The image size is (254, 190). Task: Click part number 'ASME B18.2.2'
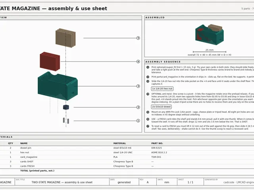[159, 152]
